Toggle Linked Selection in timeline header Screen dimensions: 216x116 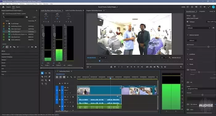pos(64,77)
